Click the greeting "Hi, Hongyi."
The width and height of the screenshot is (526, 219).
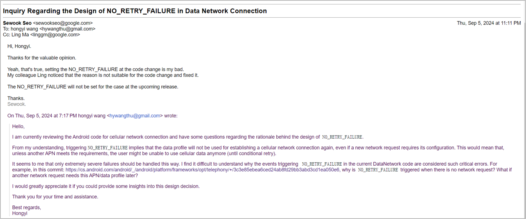(x=19, y=46)
